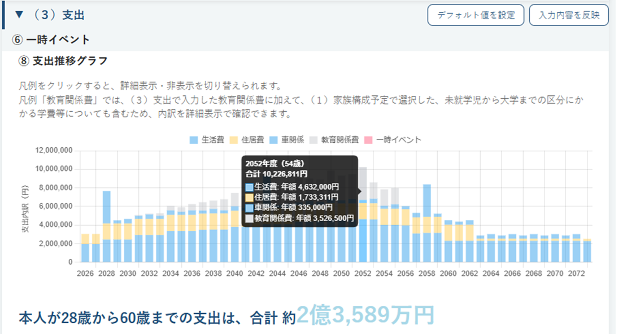
Task: Click the y-axis label 12,000,000
Action: tap(54, 150)
